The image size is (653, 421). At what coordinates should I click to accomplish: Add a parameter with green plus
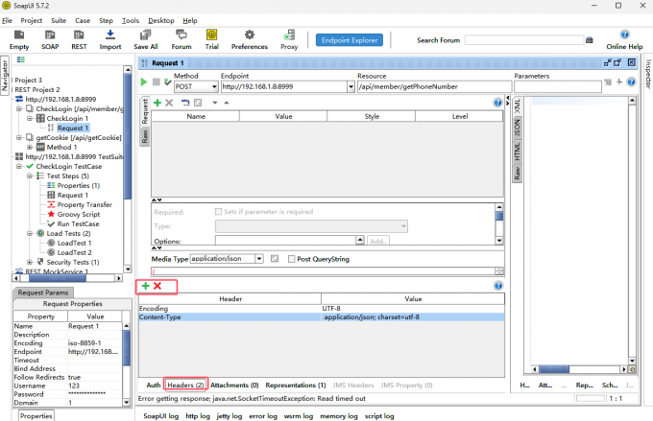pos(157,103)
